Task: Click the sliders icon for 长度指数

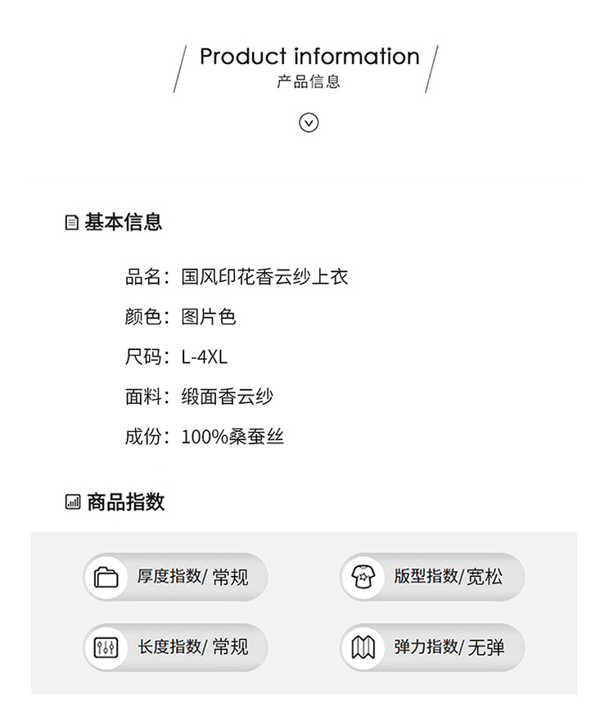Action: click(106, 647)
